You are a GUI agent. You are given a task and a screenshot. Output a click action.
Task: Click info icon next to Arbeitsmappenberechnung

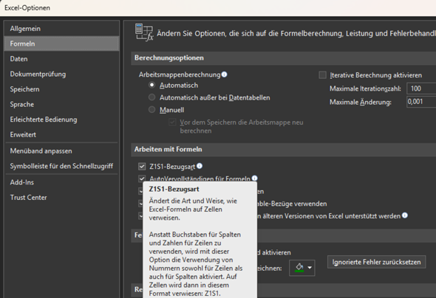[x=224, y=74]
